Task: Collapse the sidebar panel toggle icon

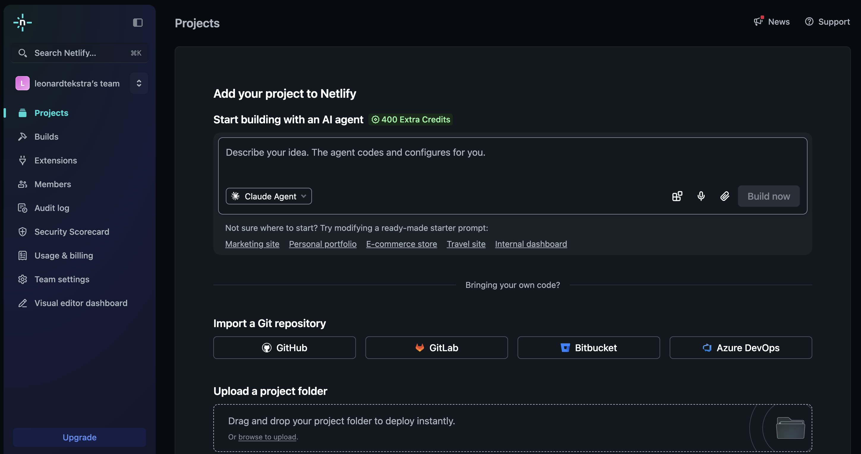Action: click(138, 22)
